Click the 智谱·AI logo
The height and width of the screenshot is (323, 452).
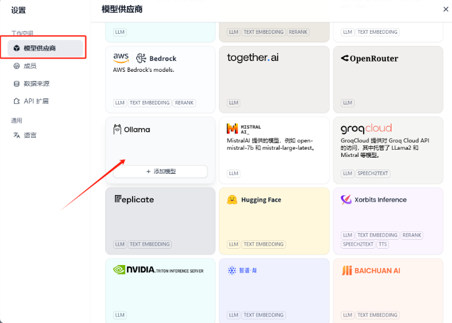pyautogui.click(x=241, y=270)
